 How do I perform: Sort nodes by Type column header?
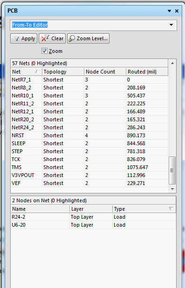(144, 209)
